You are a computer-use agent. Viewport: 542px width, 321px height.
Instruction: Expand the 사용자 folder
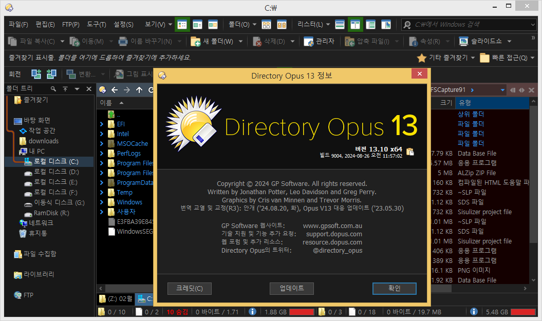102,212
